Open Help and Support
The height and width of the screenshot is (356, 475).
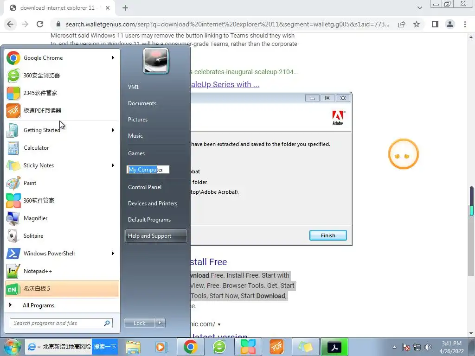156,236
